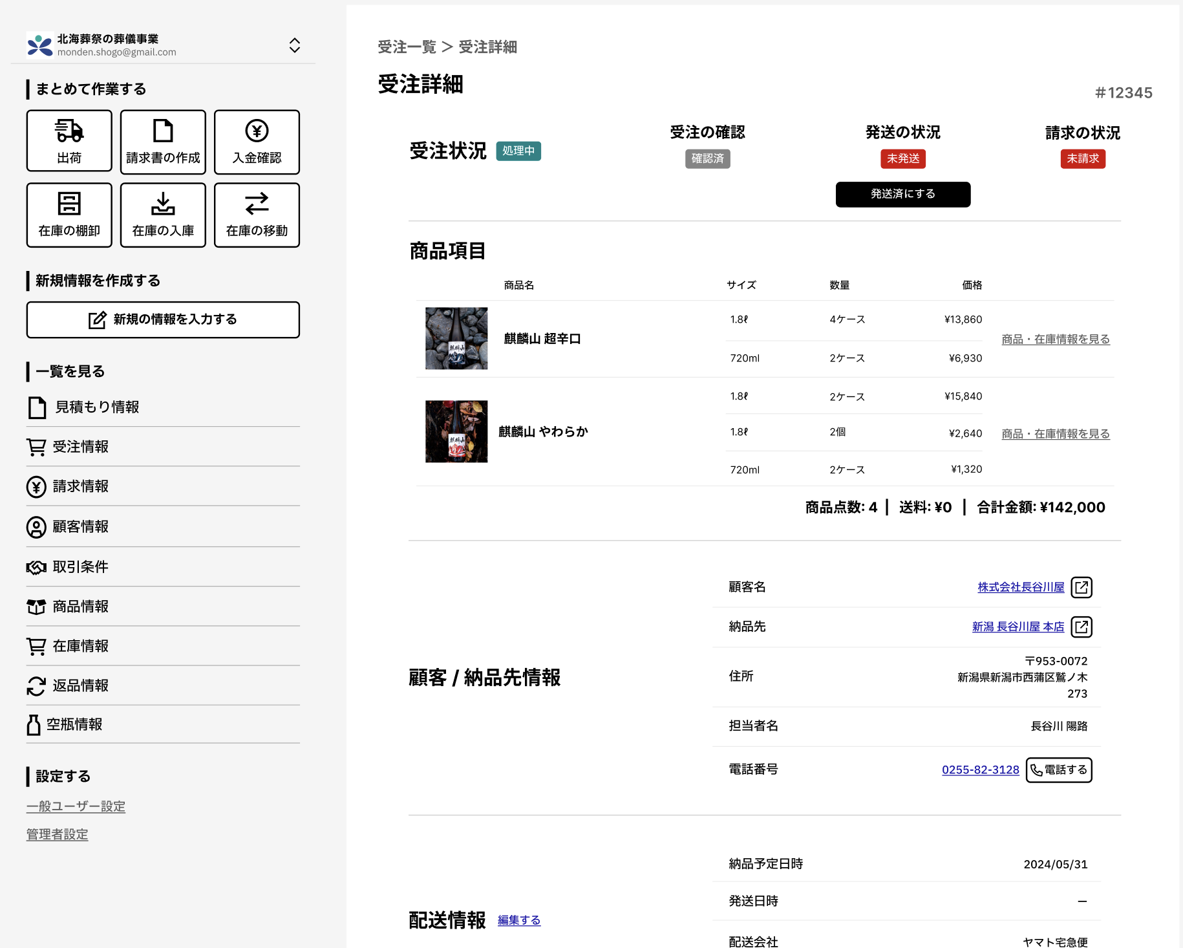Click the 麒麟山 やわらか product thumbnail
The width and height of the screenshot is (1183, 948).
(456, 431)
